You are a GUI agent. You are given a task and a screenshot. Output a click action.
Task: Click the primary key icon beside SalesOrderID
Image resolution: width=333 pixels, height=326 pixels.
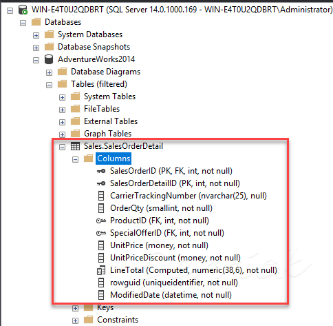(x=101, y=171)
